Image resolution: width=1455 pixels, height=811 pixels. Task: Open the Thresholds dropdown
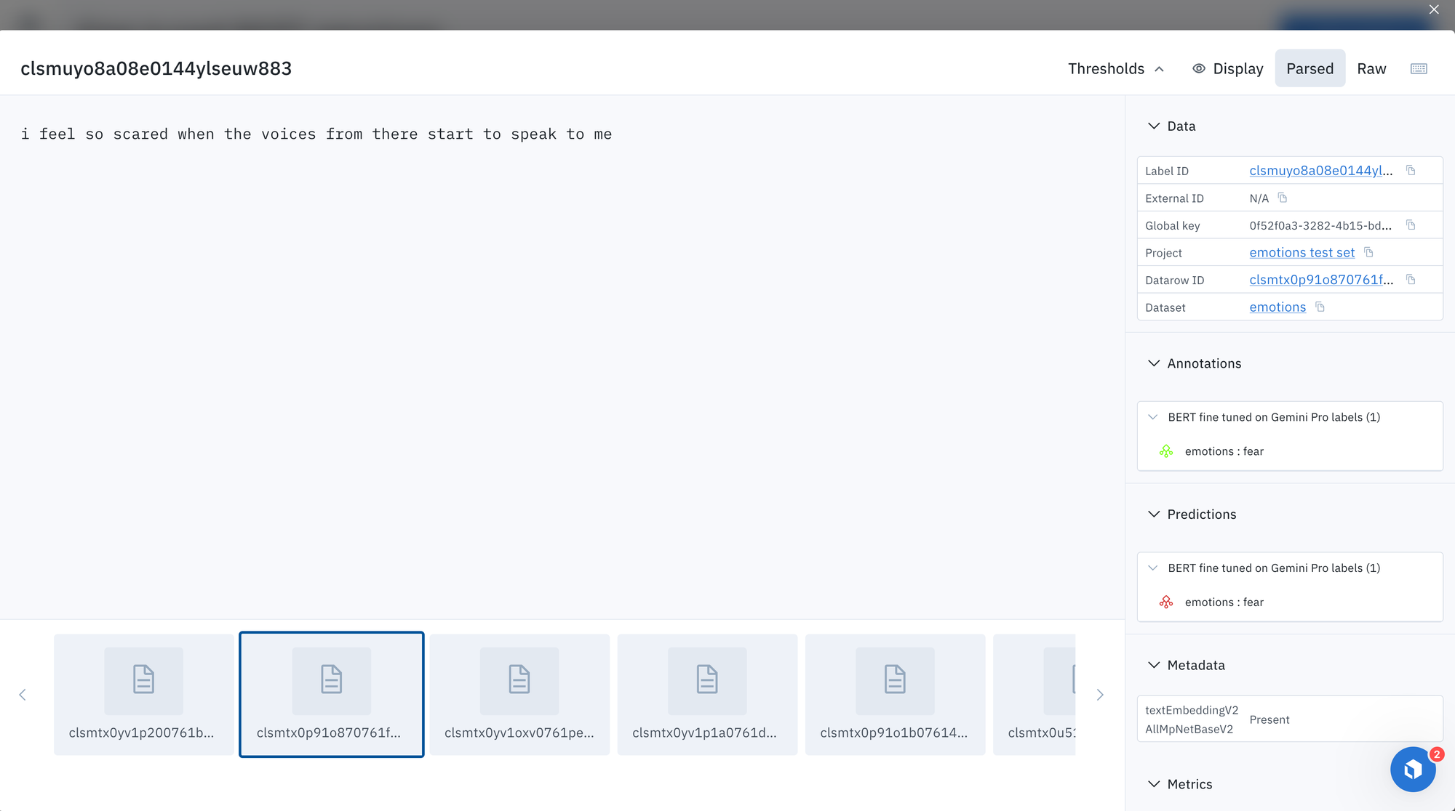tap(1116, 68)
